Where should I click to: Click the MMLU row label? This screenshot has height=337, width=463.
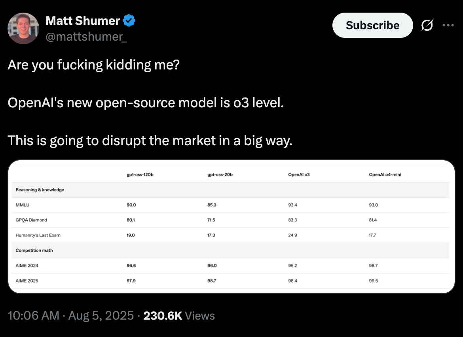pyautogui.click(x=23, y=205)
